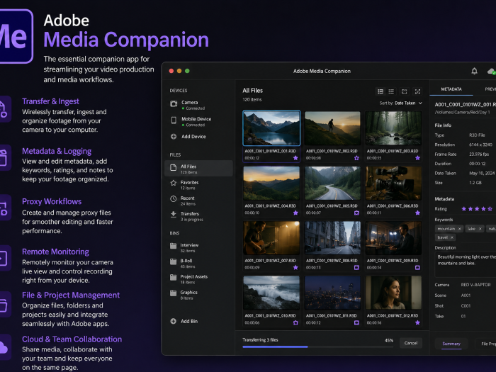Select the ocean waves thumbnail 010.R3D
496x372 pixels.
(271, 293)
